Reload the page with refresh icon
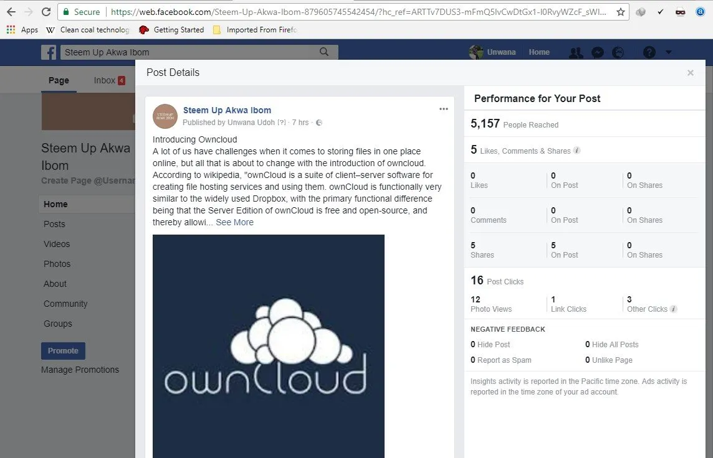The height and width of the screenshot is (458, 713). 46,12
